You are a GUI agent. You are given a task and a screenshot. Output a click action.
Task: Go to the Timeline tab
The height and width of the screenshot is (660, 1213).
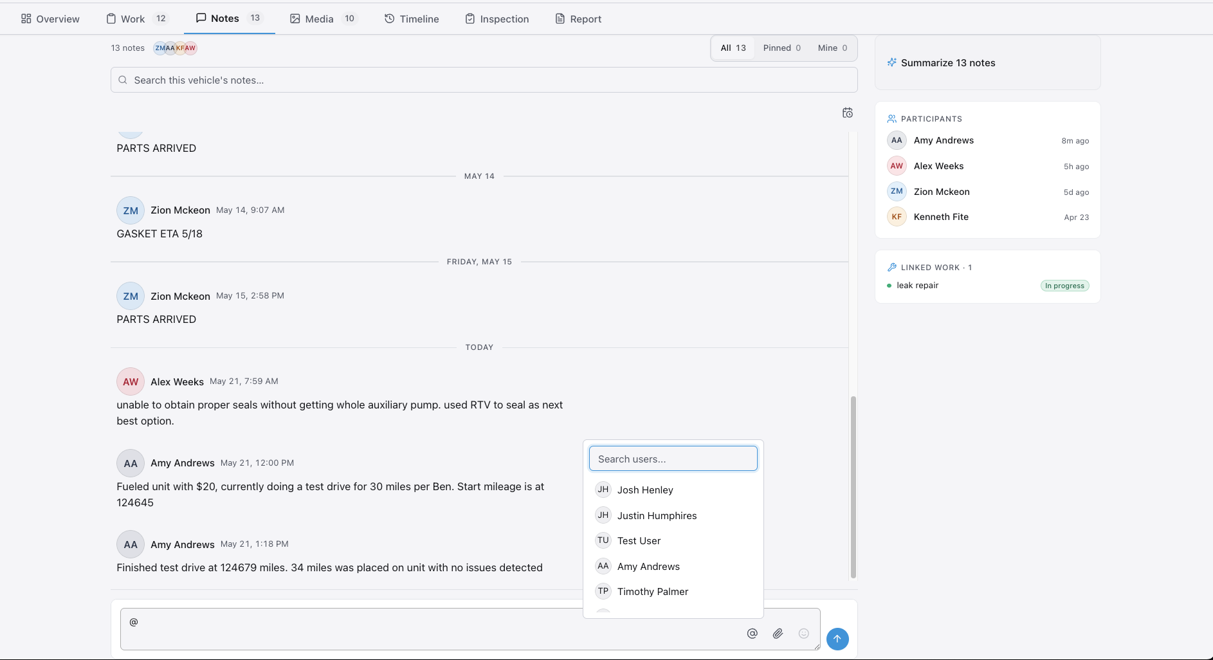pyautogui.click(x=412, y=19)
